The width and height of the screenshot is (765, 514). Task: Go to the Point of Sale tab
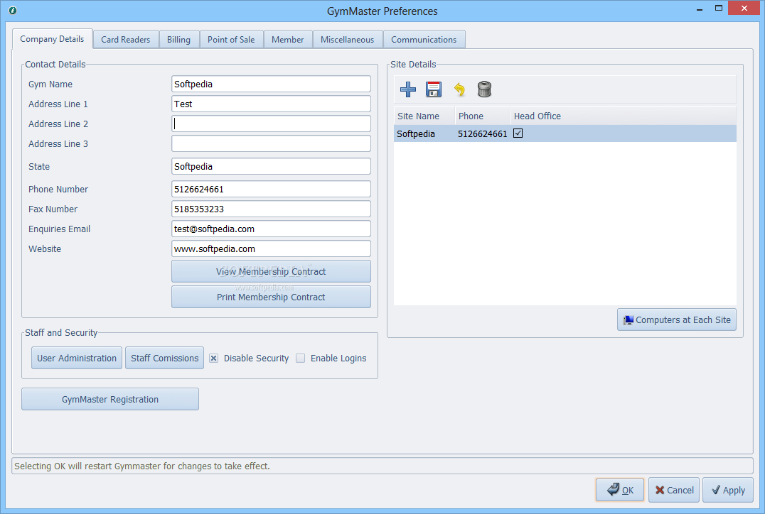click(x=231, y=40)
